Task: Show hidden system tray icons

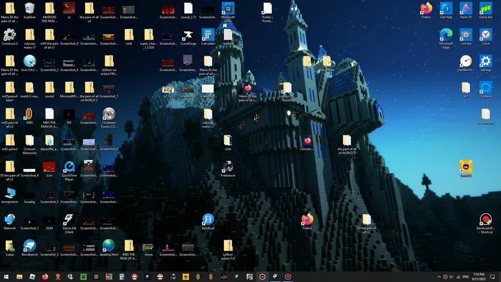Action: (439, 277)
